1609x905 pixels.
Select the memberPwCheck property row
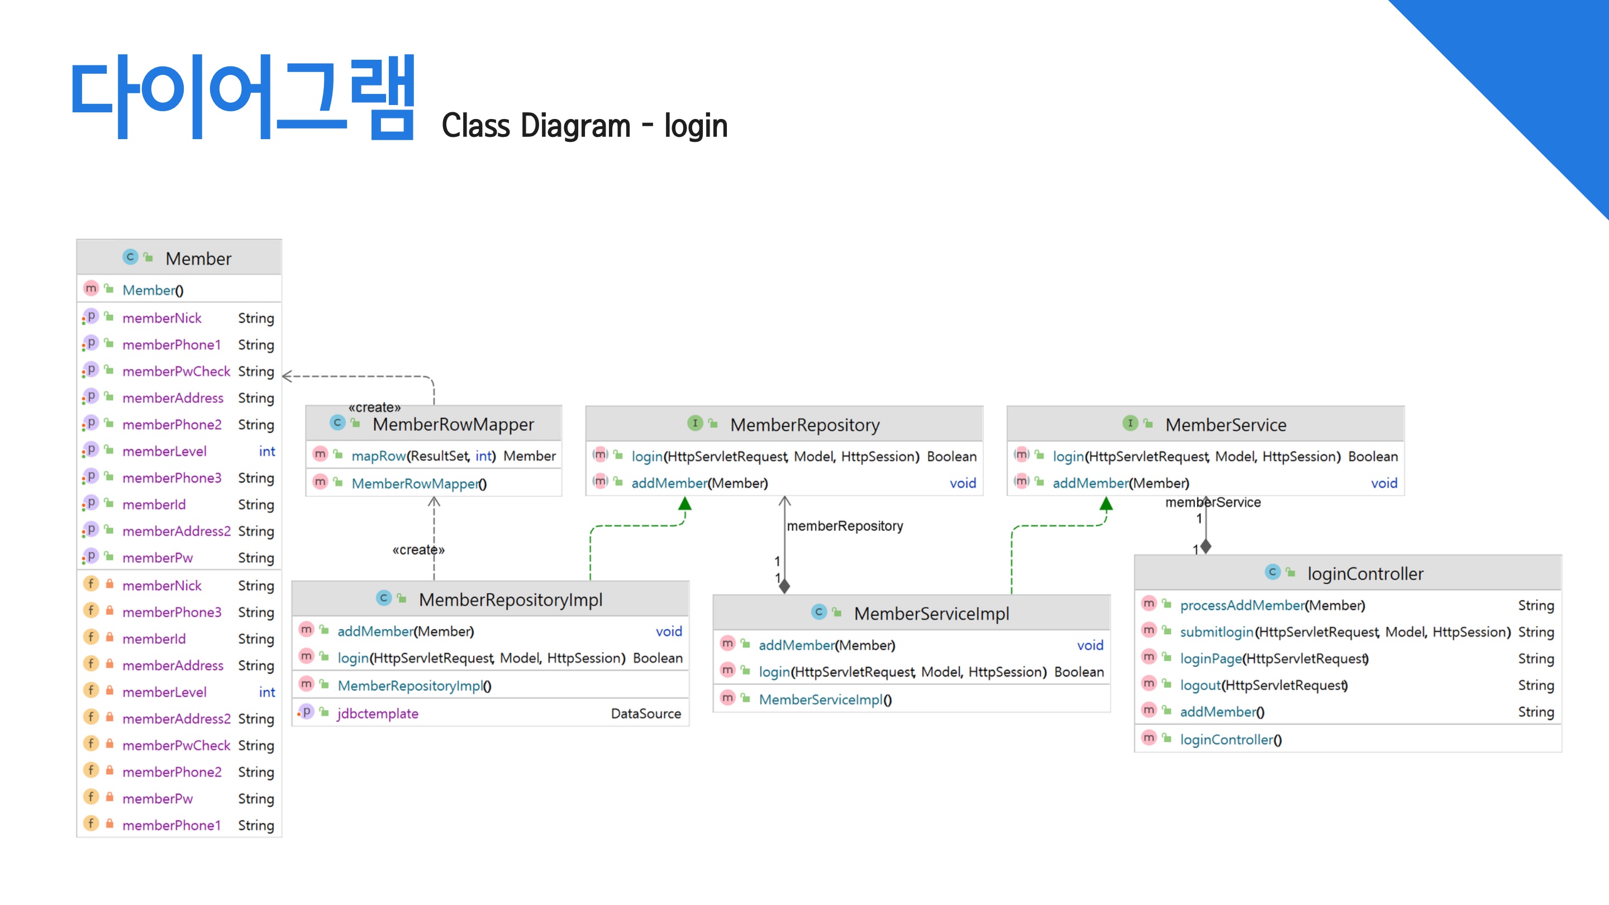coord(176,371)
